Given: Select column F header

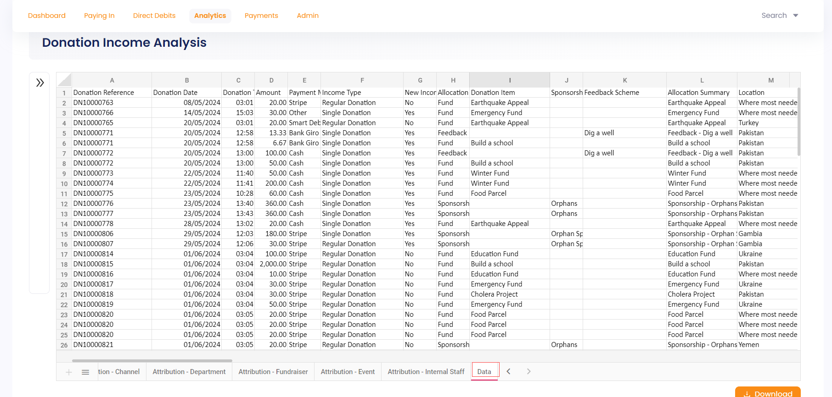Looking at the screenshot, I should click(362, 80).
